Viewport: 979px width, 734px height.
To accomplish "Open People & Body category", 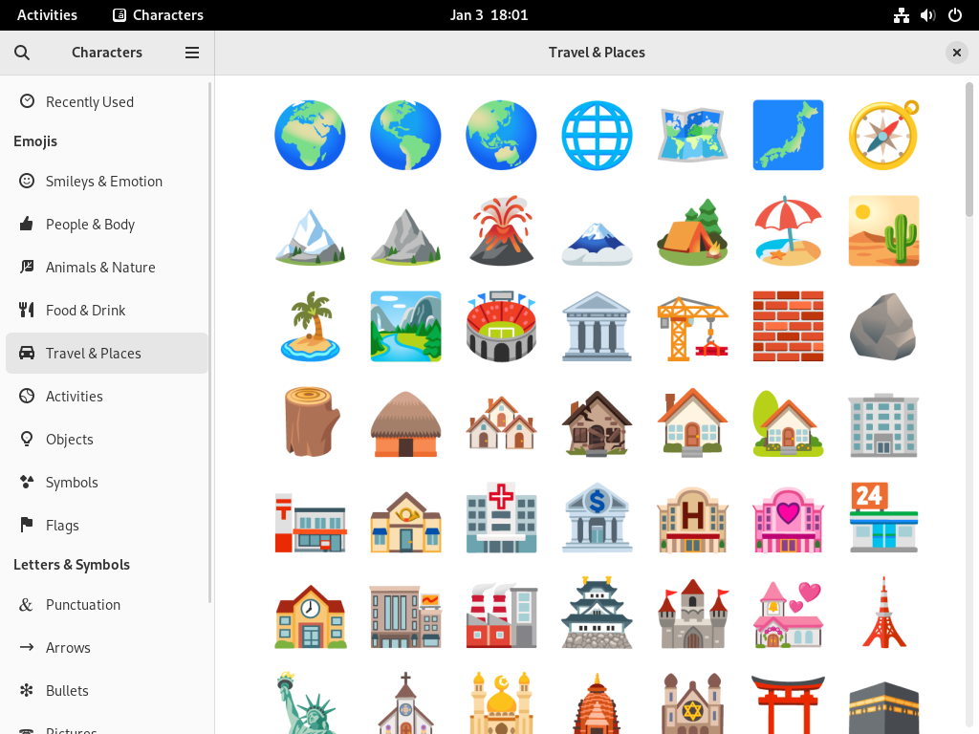I will tap(107, 224).
